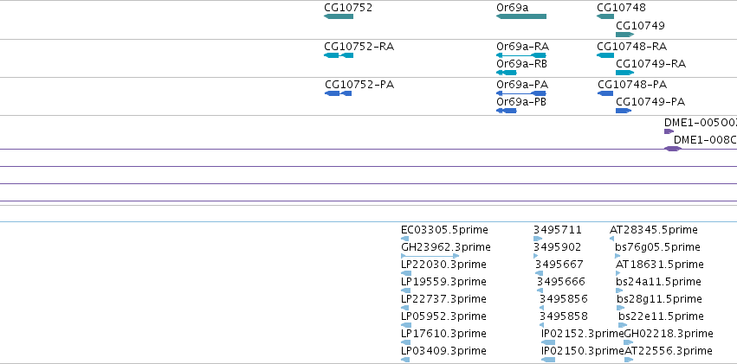Image resolution: width=737 pixels, height=364 pixels.
Task: Open EST LP05952.3prime
Action: pyautogui.click(x=406, y=325)
